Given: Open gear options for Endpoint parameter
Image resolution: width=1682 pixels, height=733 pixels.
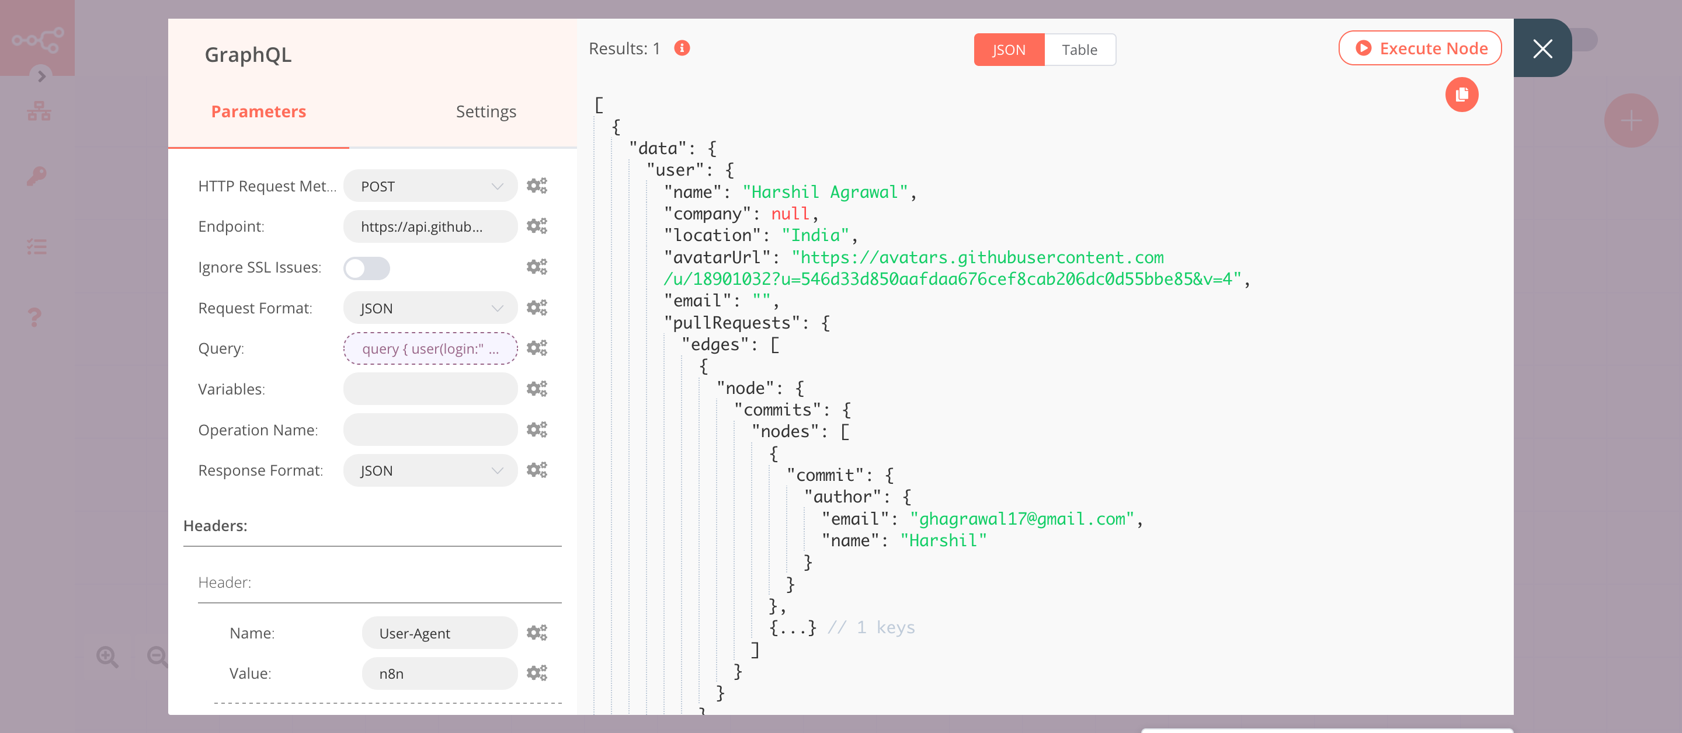Looking at the screenshot, I should pos(537,226).
